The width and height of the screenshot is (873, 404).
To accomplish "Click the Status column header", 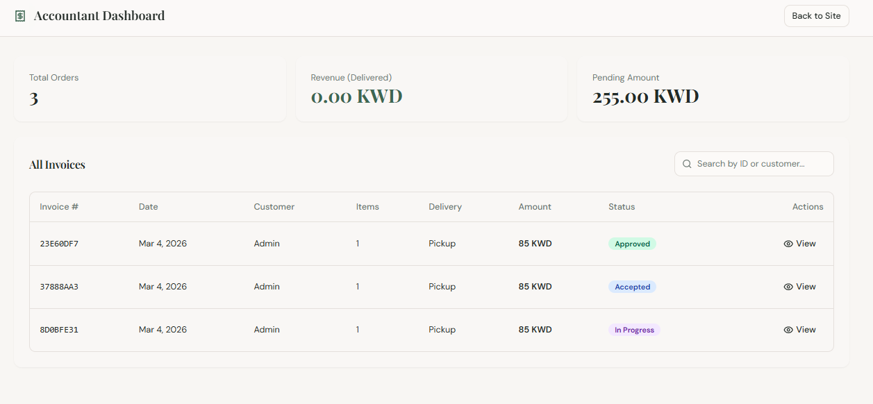I will coord(622,207).
